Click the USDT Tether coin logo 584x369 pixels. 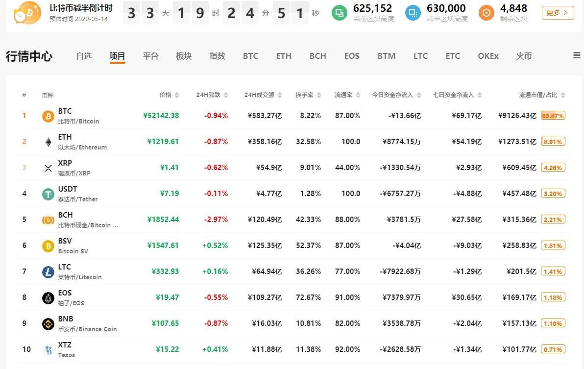point(48,194)
